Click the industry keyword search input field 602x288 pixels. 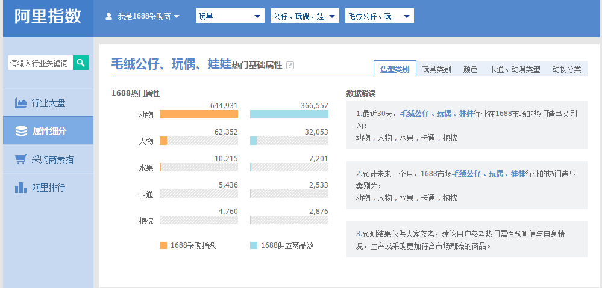40,63
